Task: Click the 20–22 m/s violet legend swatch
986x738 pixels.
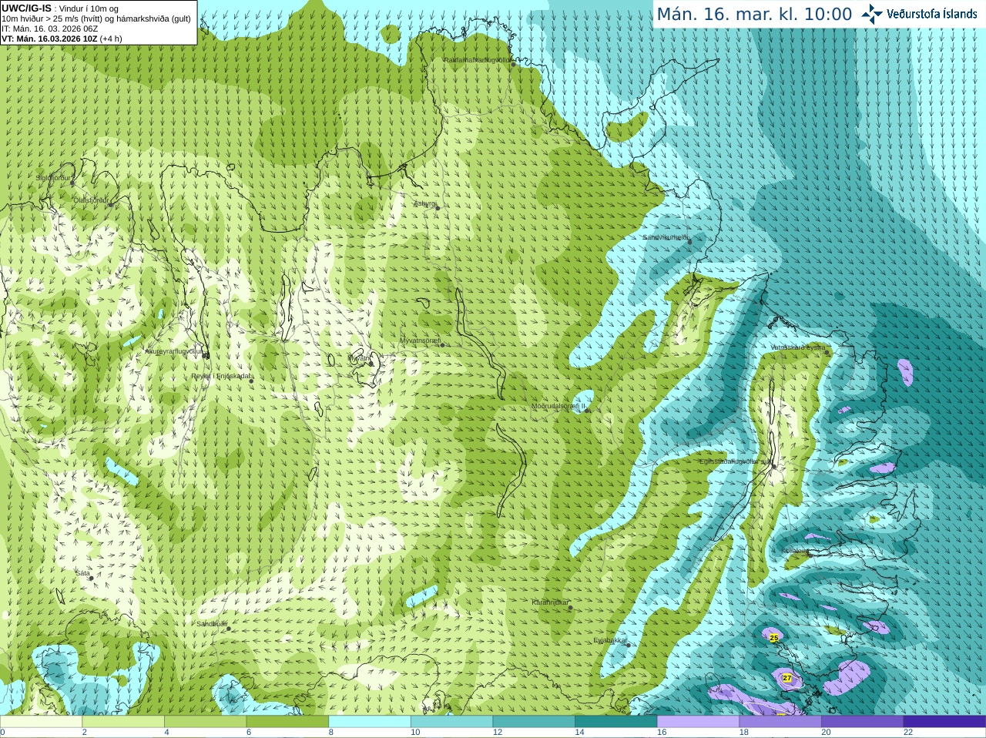Action: [863, 722]
